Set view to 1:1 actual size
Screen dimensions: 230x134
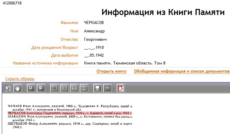[x=64, y=88]
